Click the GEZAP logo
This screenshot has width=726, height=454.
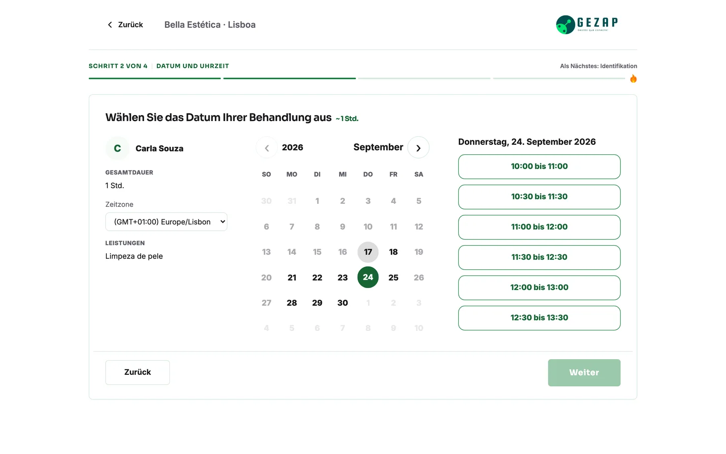[587, 24]
